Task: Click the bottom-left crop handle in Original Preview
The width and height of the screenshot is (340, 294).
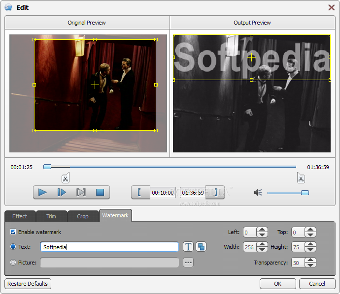Action: click(x=34, y=130)
